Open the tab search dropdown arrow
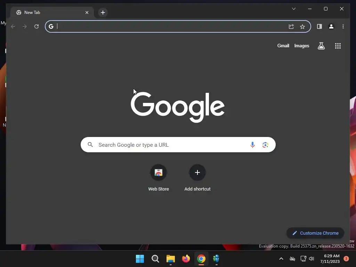The image size is (356, 267). coord(293,9)
